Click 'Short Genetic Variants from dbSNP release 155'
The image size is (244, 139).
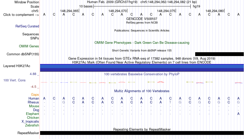(x=142, y=51)
